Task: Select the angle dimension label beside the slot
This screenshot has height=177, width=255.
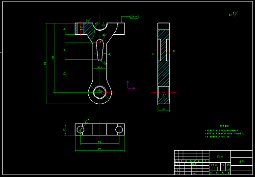Action: point(110,54)
